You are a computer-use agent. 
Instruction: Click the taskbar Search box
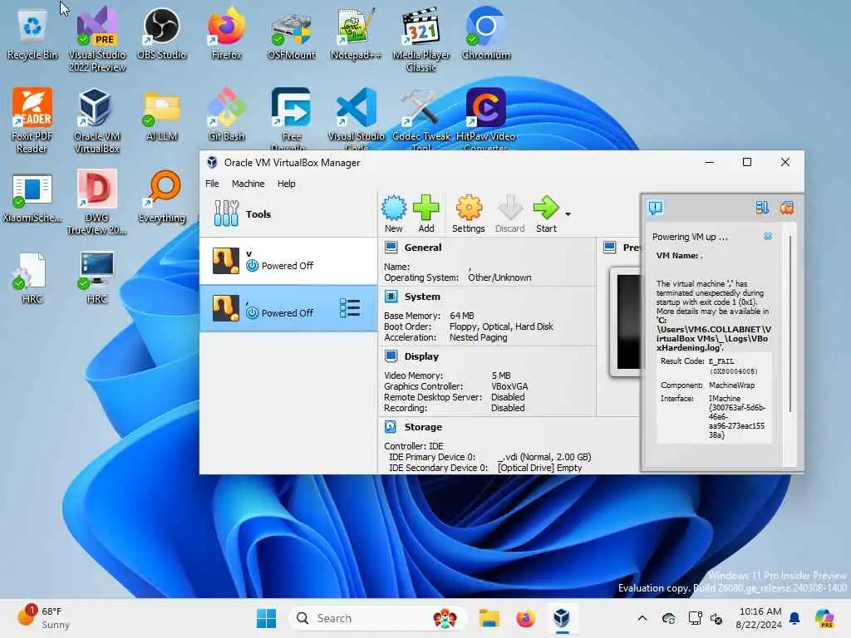[x=379, y=618]
